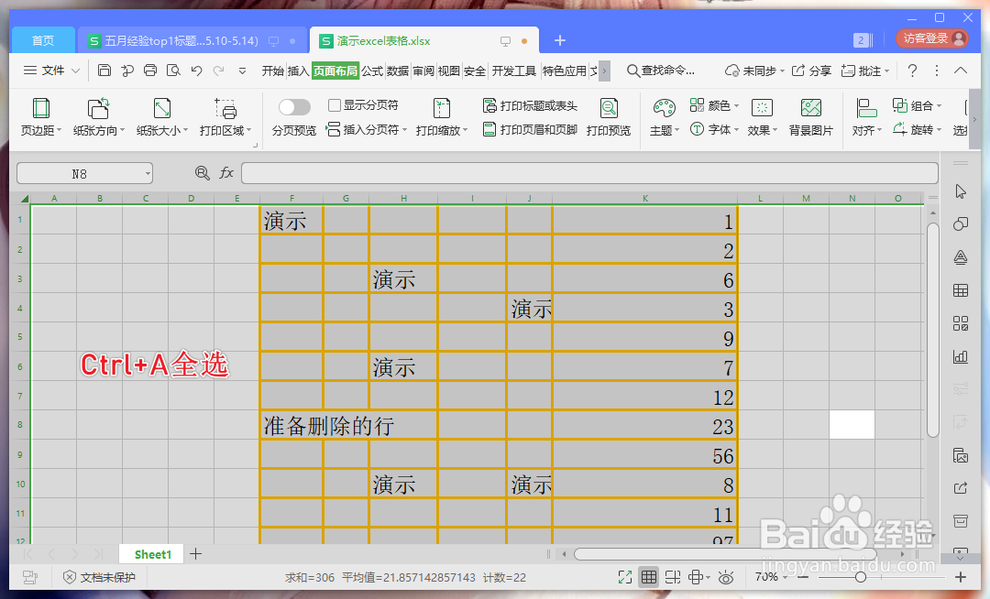
Task: Switch to the 数据 ribbon tab
Action: pyautogui.click(x=399, y=70)
